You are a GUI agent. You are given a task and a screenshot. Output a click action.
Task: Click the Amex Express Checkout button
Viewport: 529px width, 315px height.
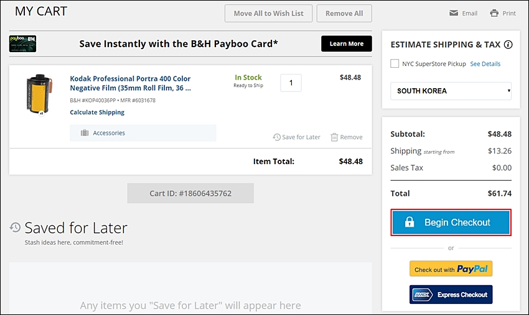pos(451,294)
